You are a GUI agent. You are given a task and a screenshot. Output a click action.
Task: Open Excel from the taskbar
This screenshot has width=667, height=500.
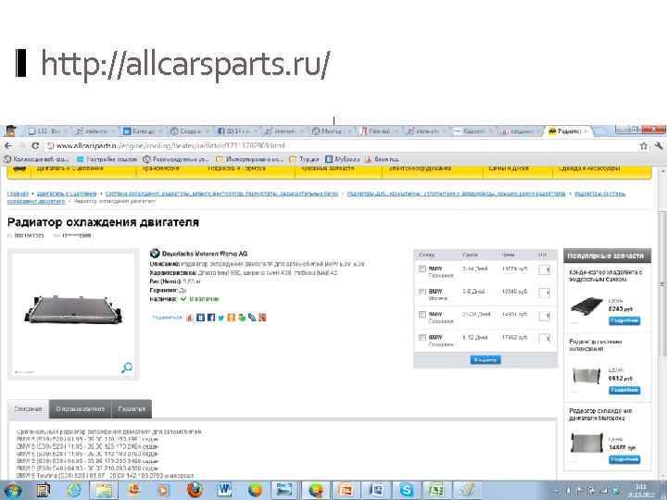coord(436,491)
